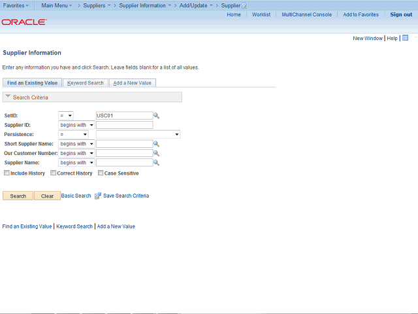
Task: Open the Favorites menu
Action: 16,6
